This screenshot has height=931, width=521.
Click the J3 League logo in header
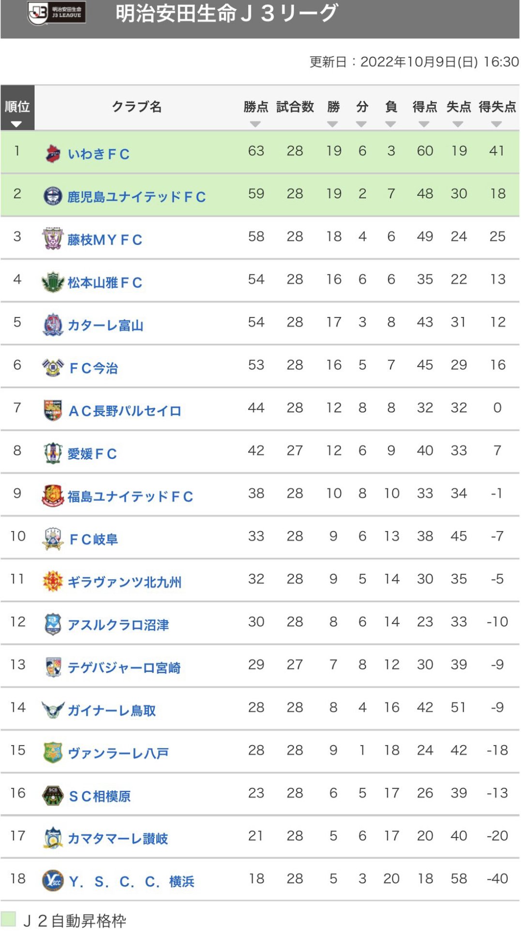click(x=57, y=13)
